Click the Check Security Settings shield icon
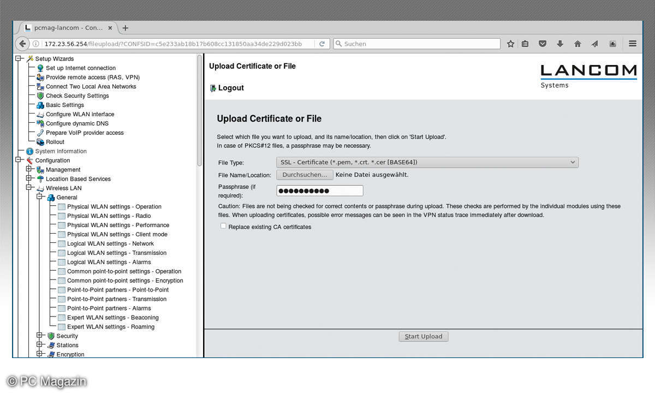Screen dimensions: 655x393 [x=40, y=96]
